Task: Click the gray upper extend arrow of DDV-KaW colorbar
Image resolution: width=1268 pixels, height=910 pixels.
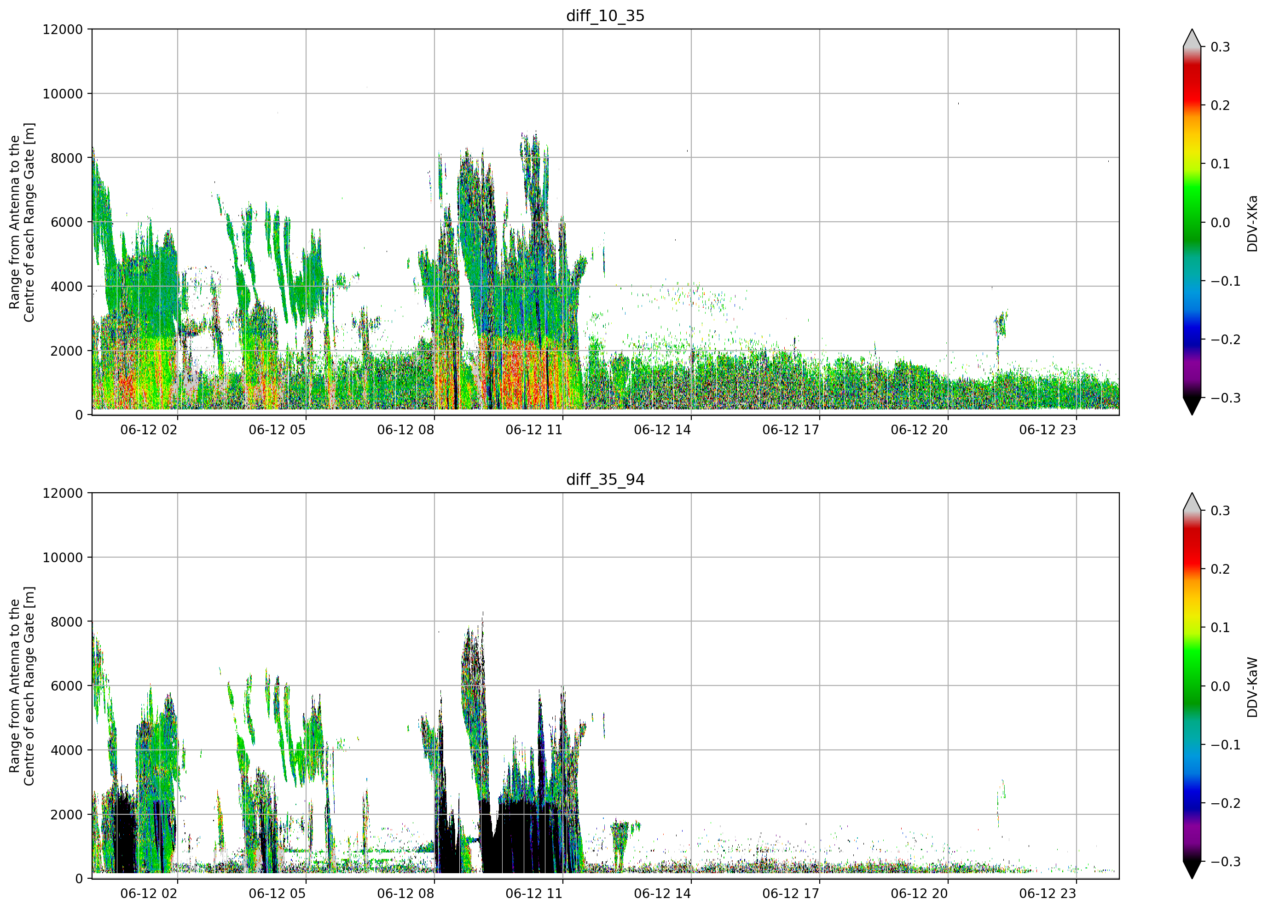Action: pos(1192,503)
